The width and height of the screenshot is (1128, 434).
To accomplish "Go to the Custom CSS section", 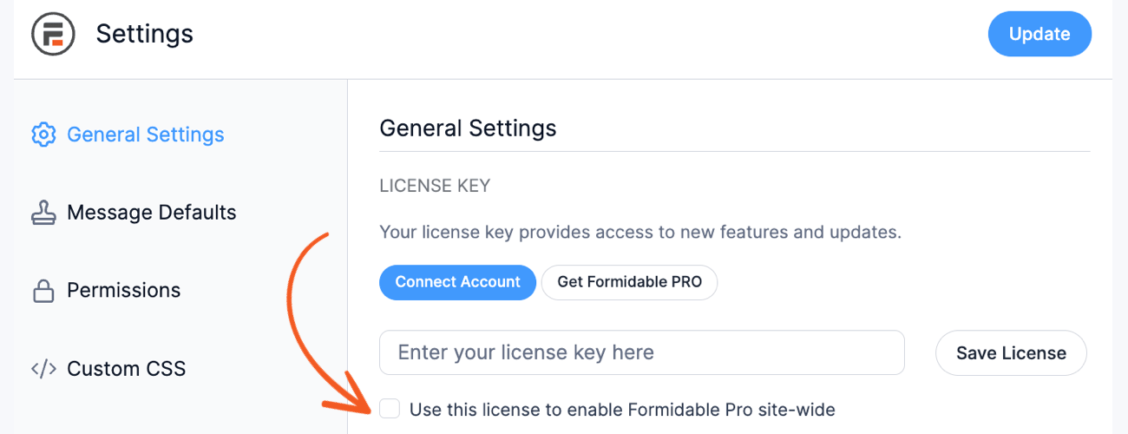I will (x=108, y=368).
